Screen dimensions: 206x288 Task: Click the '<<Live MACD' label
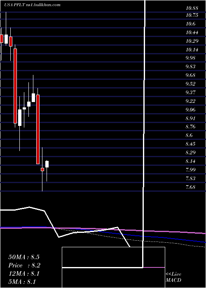pyautogui.click(x=173, y=277)
